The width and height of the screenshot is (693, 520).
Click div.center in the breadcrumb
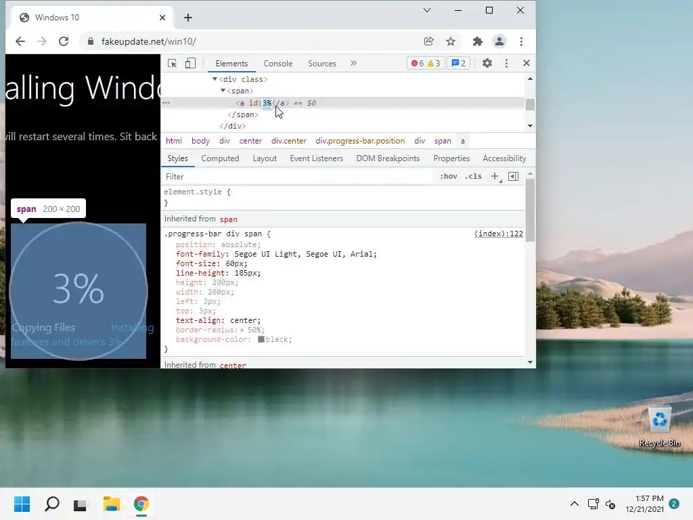[x=288, y=141]
